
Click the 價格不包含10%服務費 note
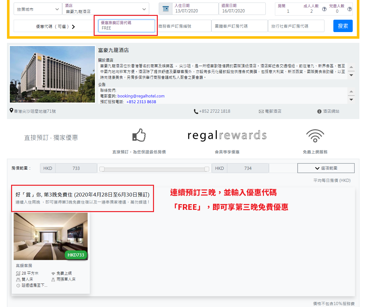[334, 304]
